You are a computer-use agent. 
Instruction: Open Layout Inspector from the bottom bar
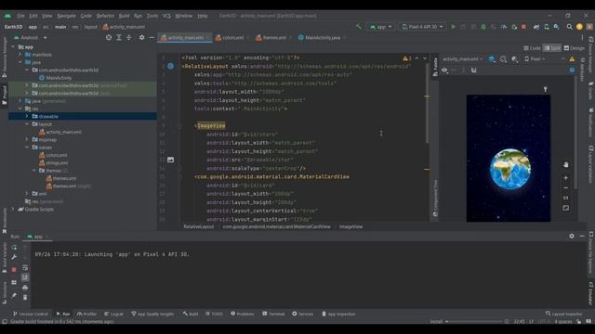coord(564,314)
